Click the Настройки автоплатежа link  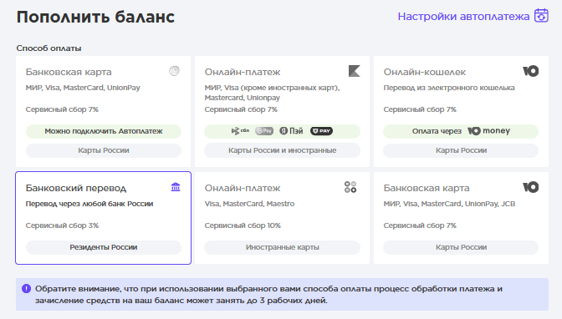[463, 17]
